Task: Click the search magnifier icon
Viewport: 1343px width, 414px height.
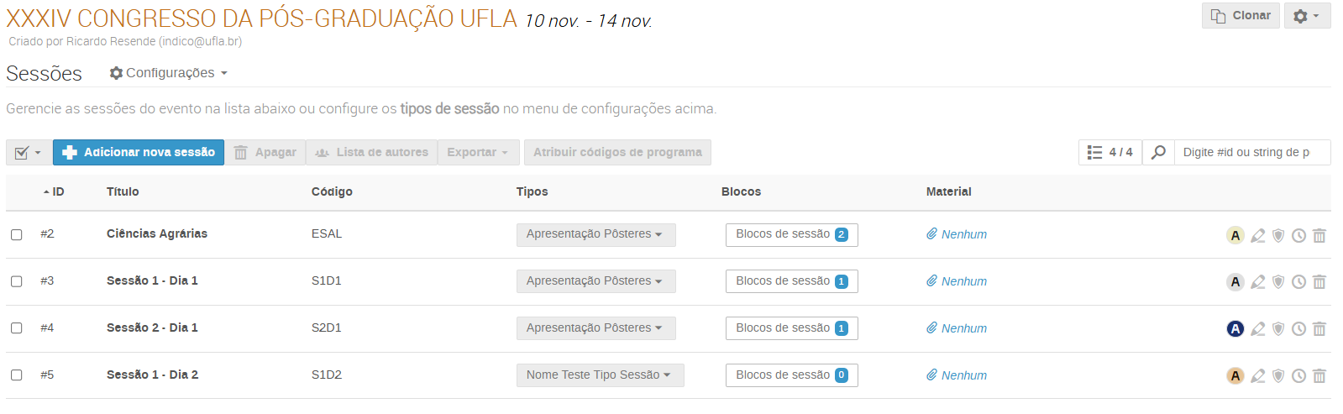Action: pos(1158,152)
